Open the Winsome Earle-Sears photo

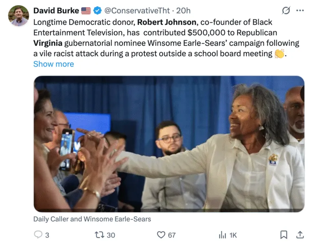[169, 144]
